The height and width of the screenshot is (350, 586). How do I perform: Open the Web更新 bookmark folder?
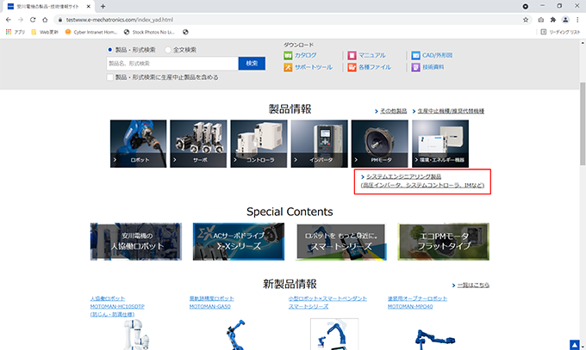pos(45,32)
